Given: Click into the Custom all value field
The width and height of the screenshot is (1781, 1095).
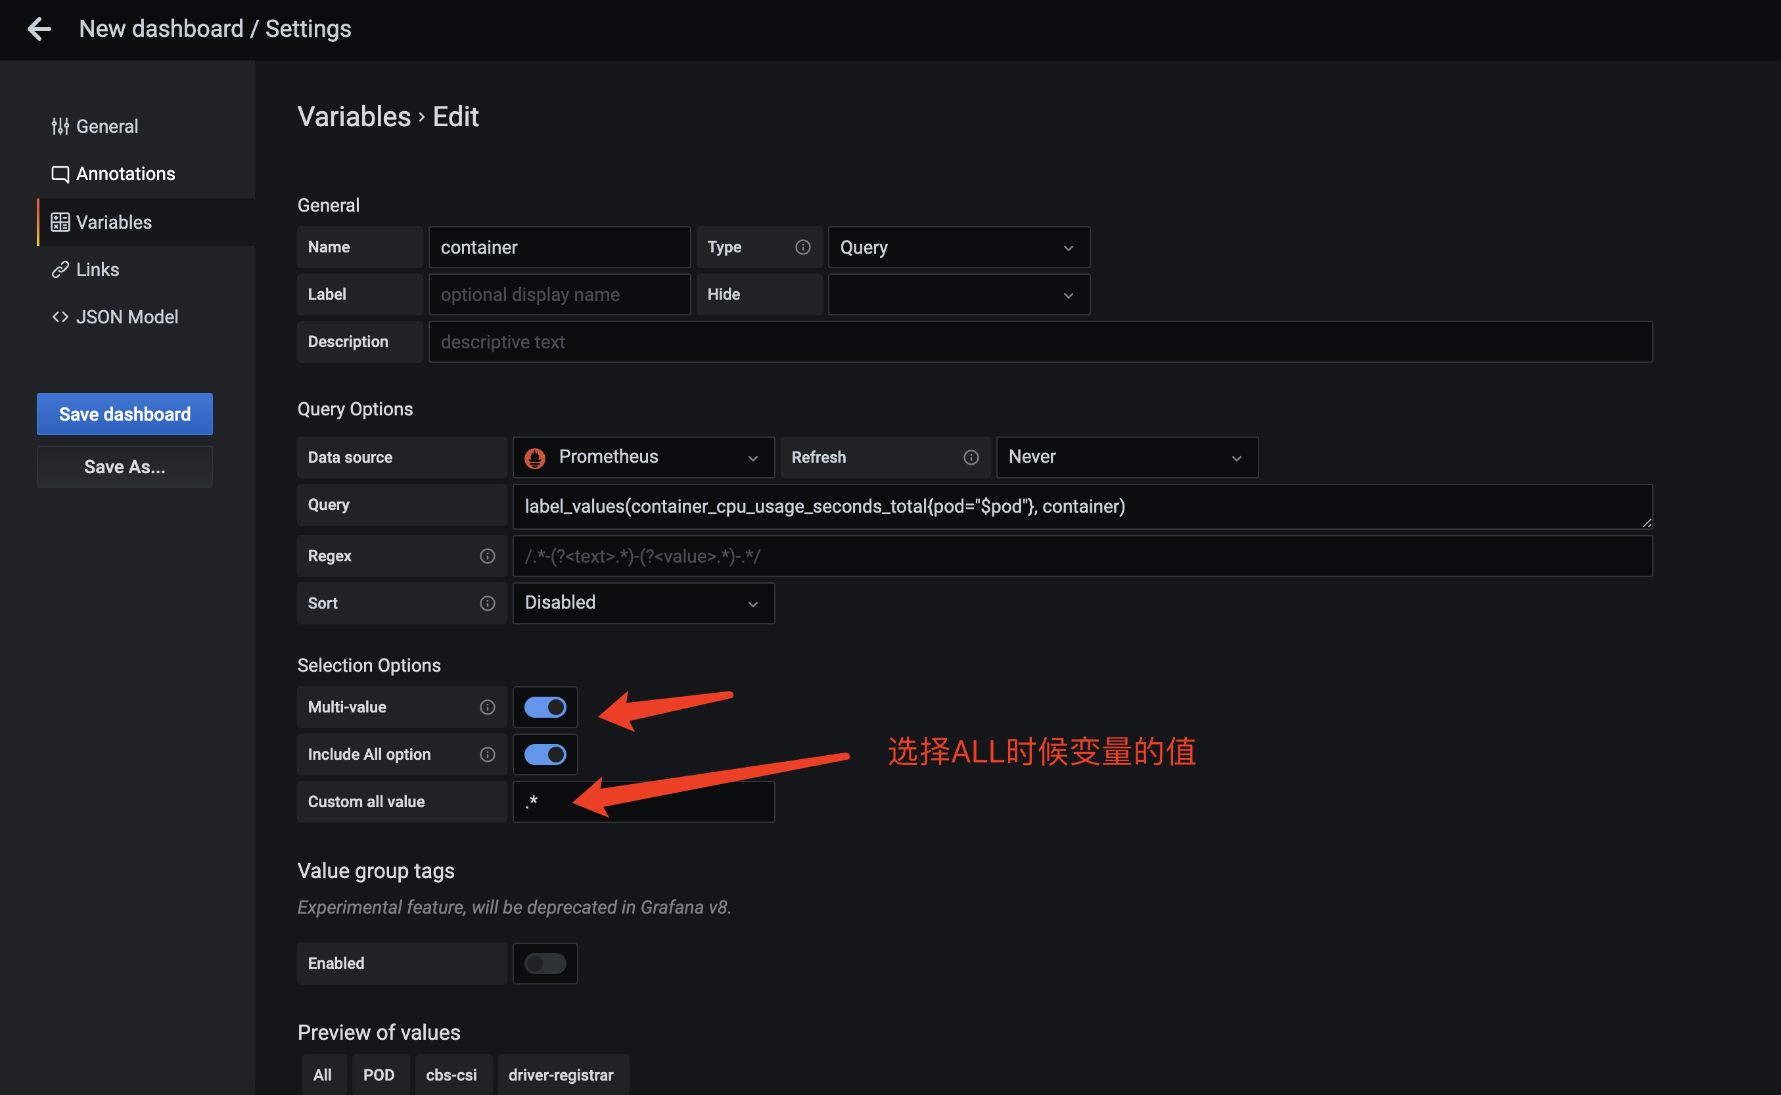Looking at the screenshot, I should tap(643, 801).
